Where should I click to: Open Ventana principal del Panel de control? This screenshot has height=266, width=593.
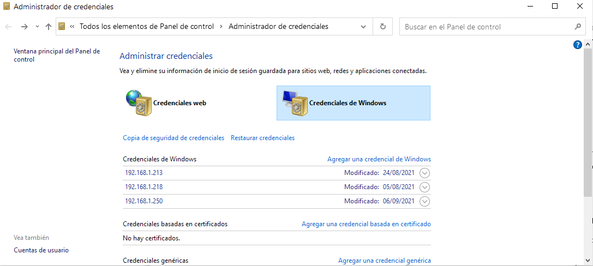tap(57, 55)
